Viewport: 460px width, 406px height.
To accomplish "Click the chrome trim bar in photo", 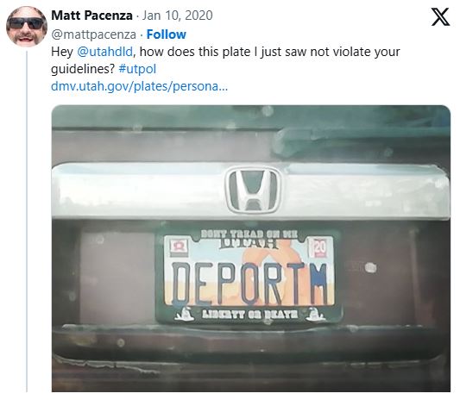I will (x=251, y=190).
